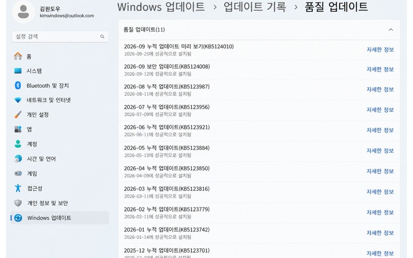Click the 2026-09-25에 성공적으로 설치됨 status

click(157, 54)
